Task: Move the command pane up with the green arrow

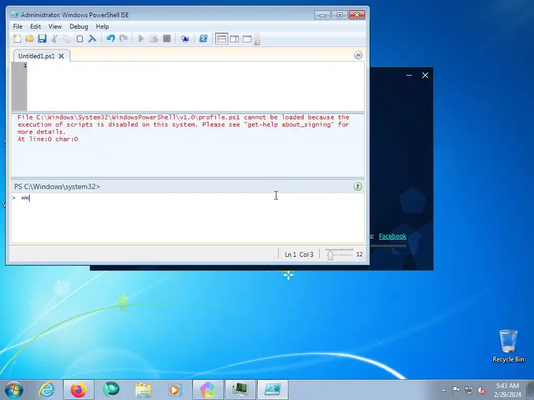Action: click(x=358, y=186)
